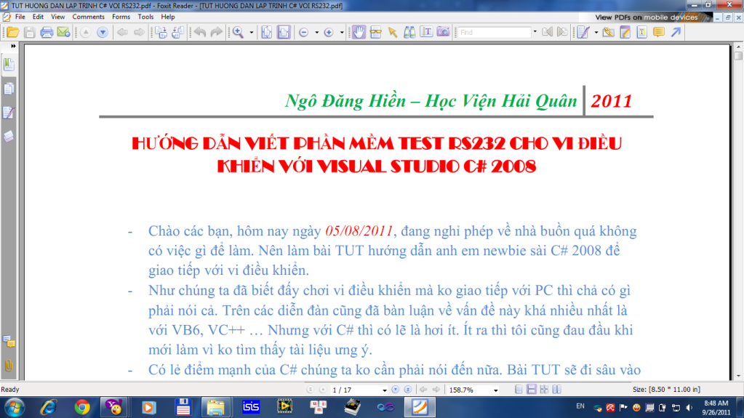The image size is (744, 418).
Task: Click the glasses Read mode icon
Action: tap(376, 32)
